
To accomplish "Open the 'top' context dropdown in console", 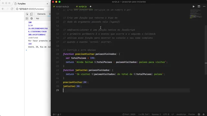I will point(38,18).
